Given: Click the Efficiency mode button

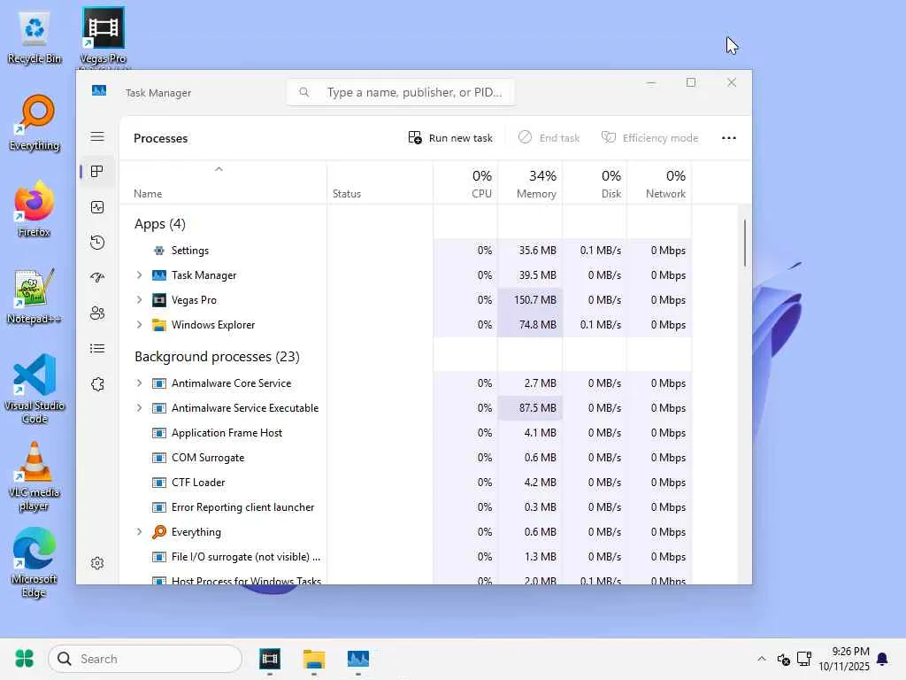Looking at the screenshot, I should click(x=649, y=137).
